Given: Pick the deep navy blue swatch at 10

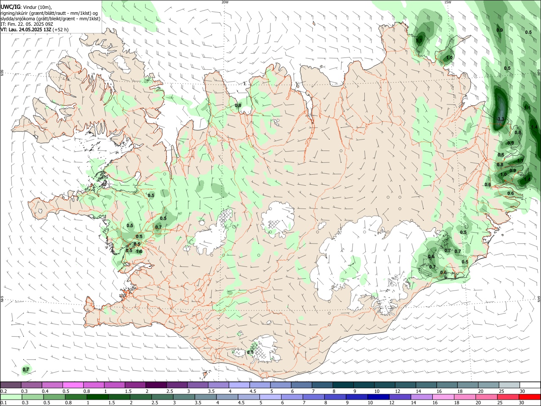Looking at the screenshot, I should point(377,397).
